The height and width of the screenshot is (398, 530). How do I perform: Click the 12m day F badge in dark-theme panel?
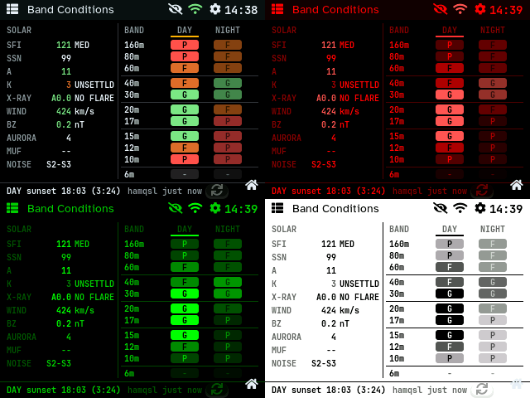click(x=185, y=148)
